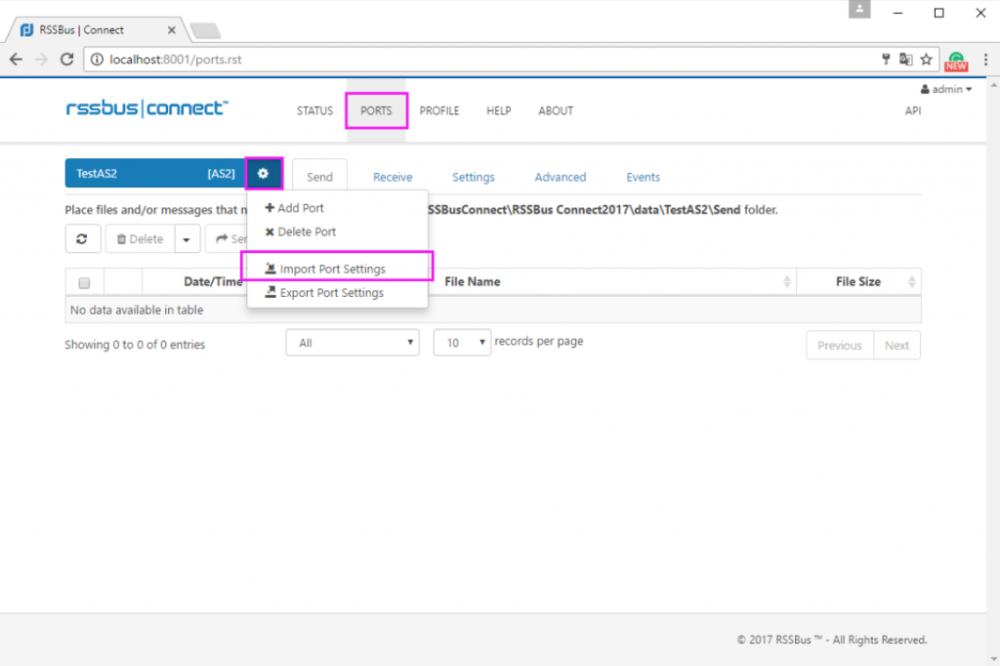Click the gear icon next to TestAS2

(264, 174)
